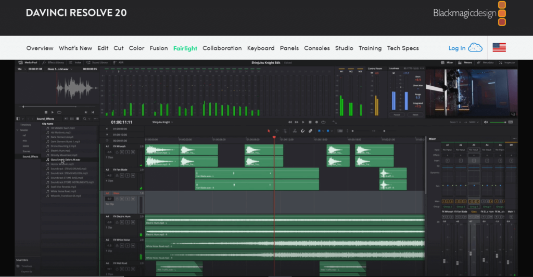Image resolution: width=533 pixels, height=277 pixels.
Task: Click the timeline Record button
Action: pyautogui.click(x=316, y=122)
